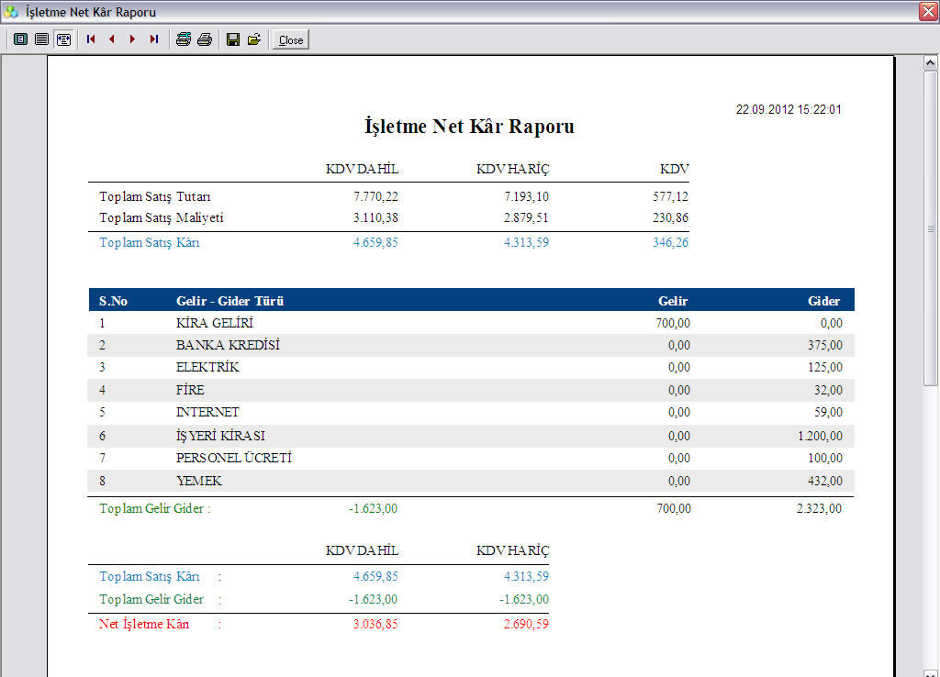This screenshot has width=940, height=677.
Task: Click the 2.690,59 net profit value
Action: coord(526,625)
